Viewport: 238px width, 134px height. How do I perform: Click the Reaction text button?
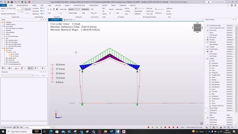click(x=169, y=14)
